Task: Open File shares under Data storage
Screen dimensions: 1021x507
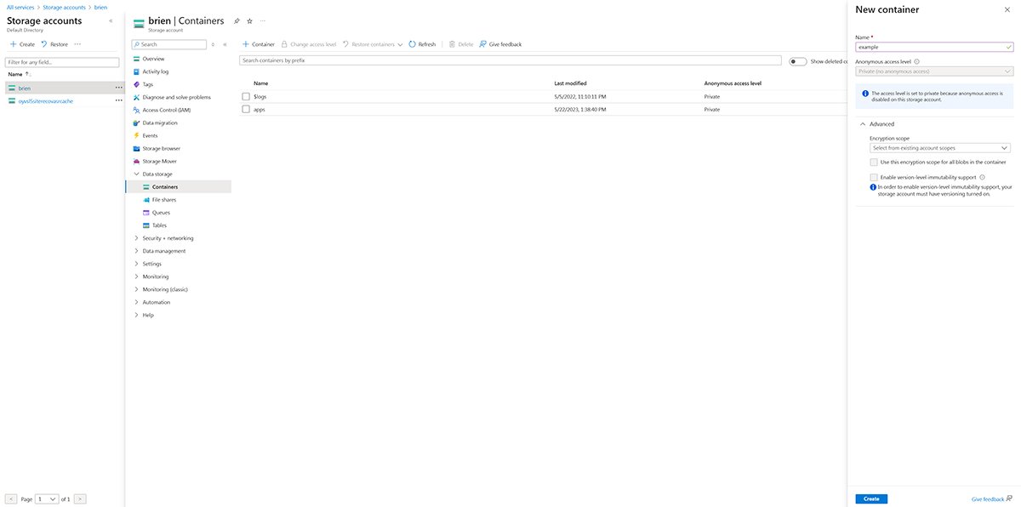Action: click(x=164, y=199)
